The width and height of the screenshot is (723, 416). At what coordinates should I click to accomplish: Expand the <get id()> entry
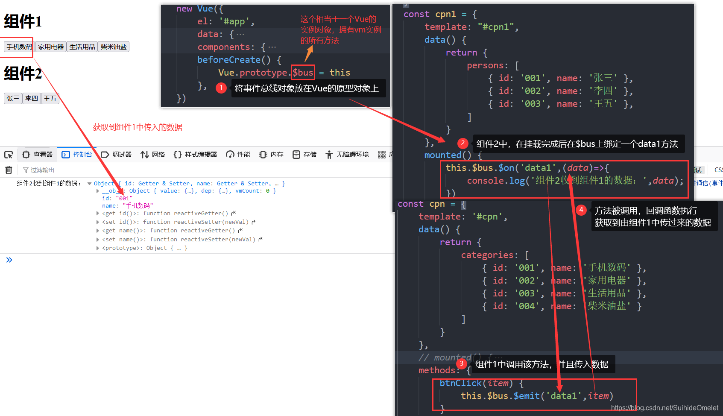coord(98,213)
